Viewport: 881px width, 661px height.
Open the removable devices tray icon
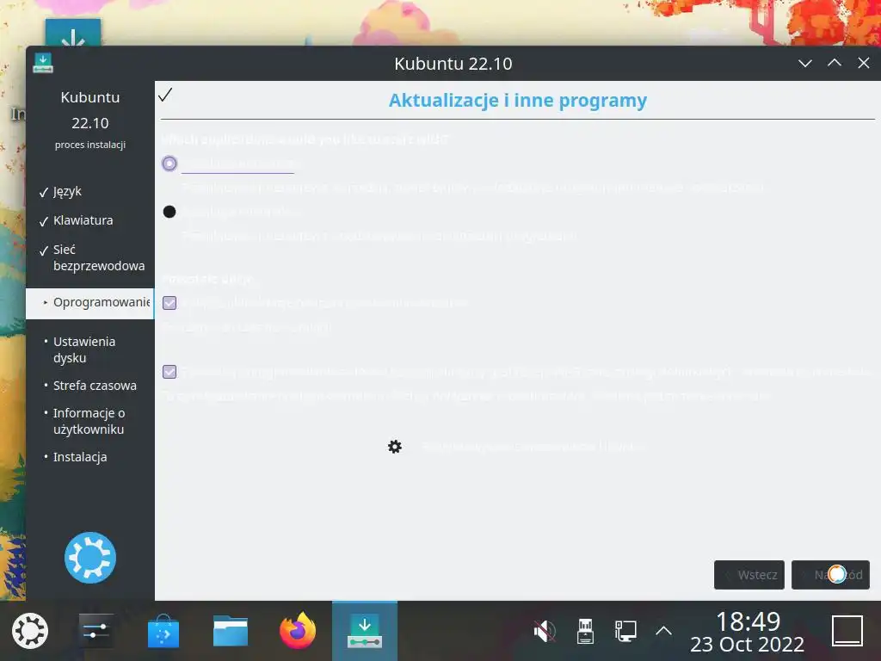coord(585,631)
